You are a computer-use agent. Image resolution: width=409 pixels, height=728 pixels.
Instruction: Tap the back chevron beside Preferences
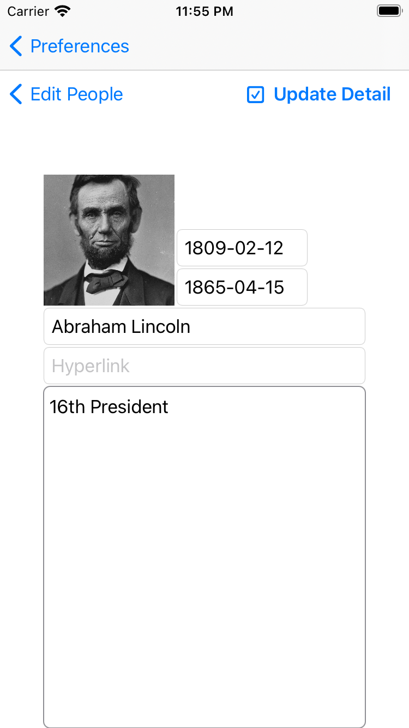[x=16, y=46]
